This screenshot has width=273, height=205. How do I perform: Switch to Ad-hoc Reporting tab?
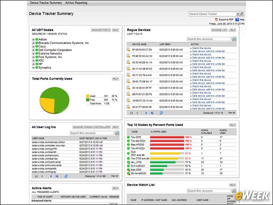[x=76, y=3]
